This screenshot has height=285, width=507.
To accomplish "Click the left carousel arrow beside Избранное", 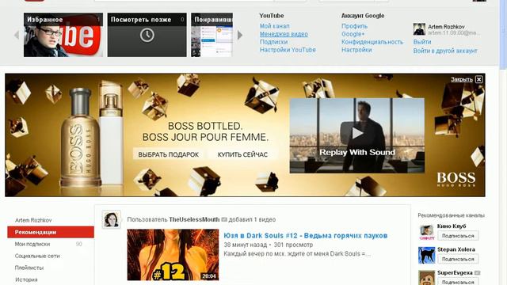I will click(17, 35).
